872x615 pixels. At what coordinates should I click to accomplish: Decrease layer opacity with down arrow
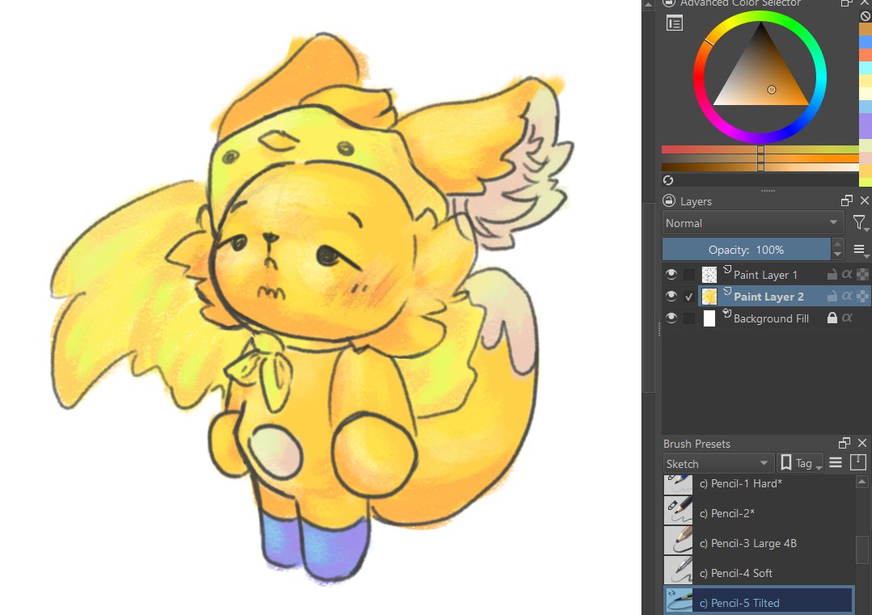[x=837, y=255]
